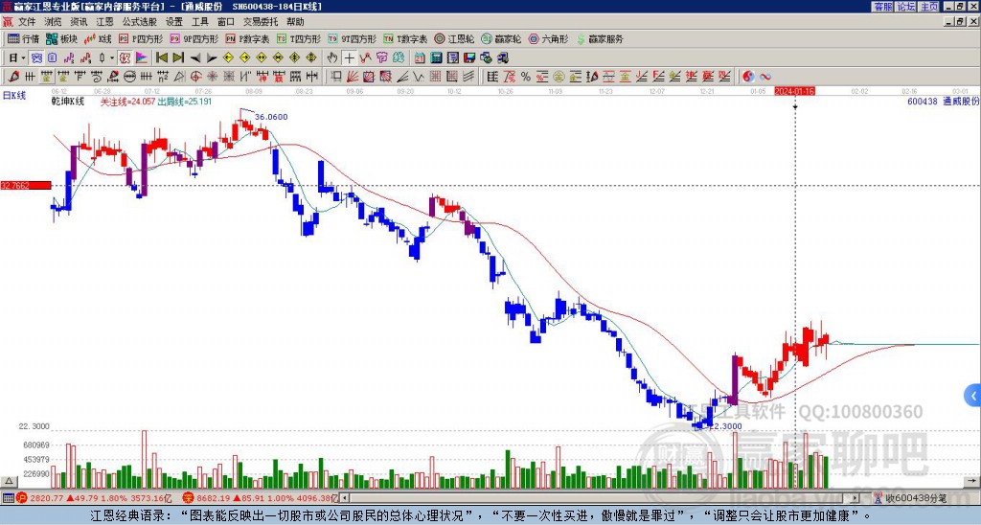This screenshot has height=525, width=981.
Task: Open the 9T四方形 tool
Action: pos(352,38)
